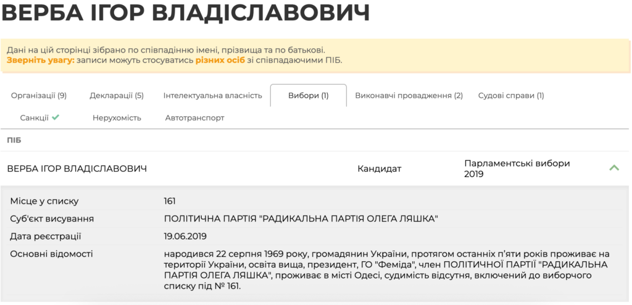Click the page heading ВЕРБА ІГОР ВЛАДІСЛАВОВИЧ

(185, 14)
